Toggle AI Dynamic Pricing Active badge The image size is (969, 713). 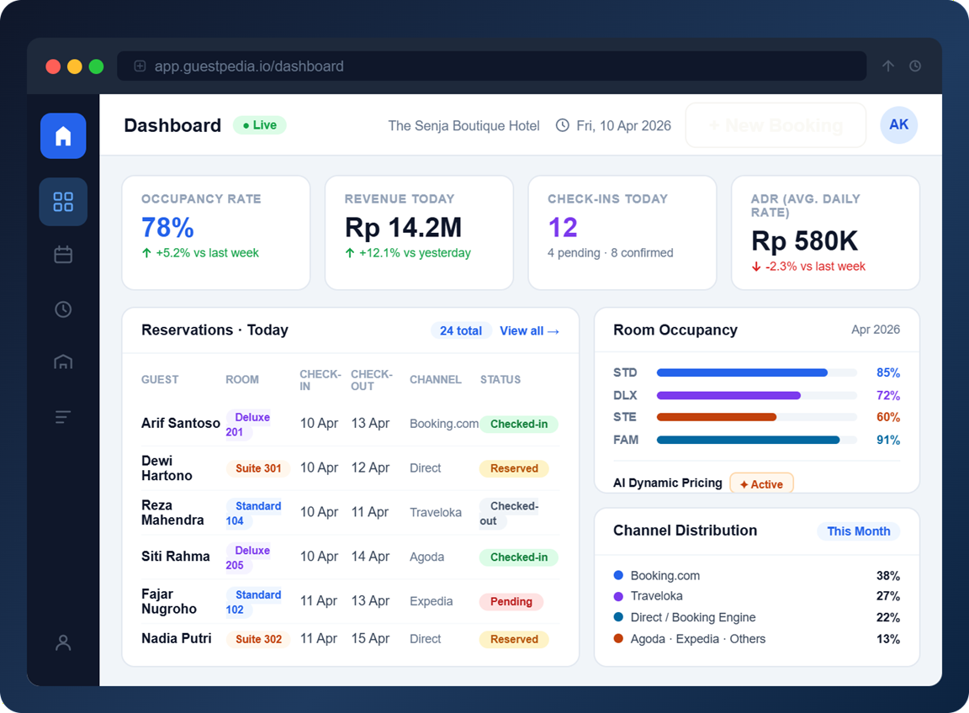coord(761,483)
